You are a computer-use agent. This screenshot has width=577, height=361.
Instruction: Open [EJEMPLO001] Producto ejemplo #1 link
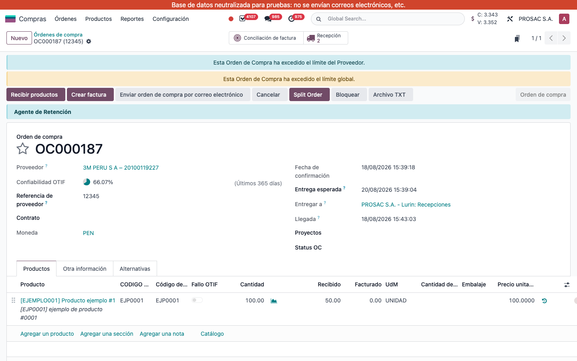[68, 300]
